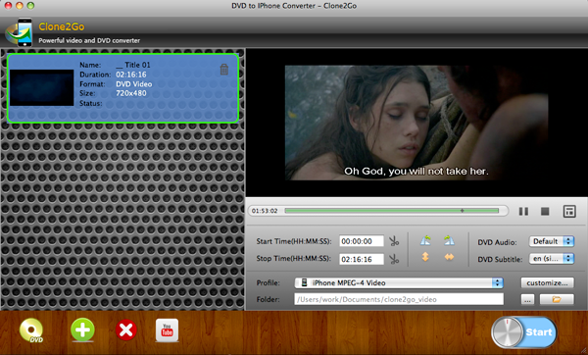Flip video horizontally icon
588x355 pixels.
(449, 257)
